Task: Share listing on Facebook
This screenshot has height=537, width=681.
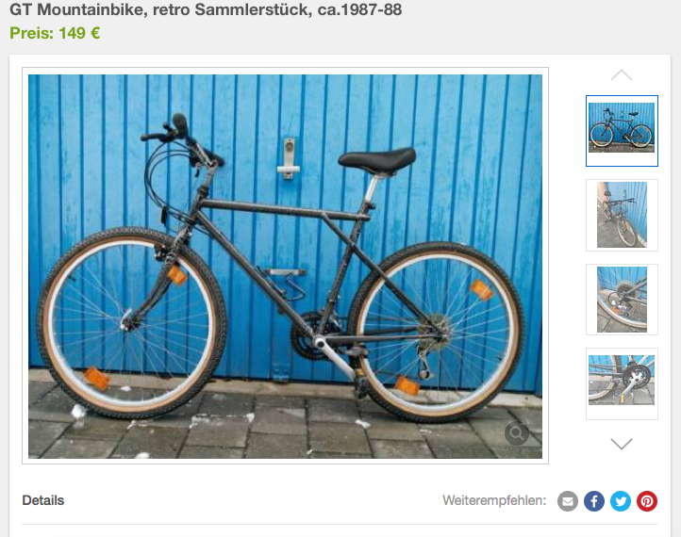Action: click(594, 501)
